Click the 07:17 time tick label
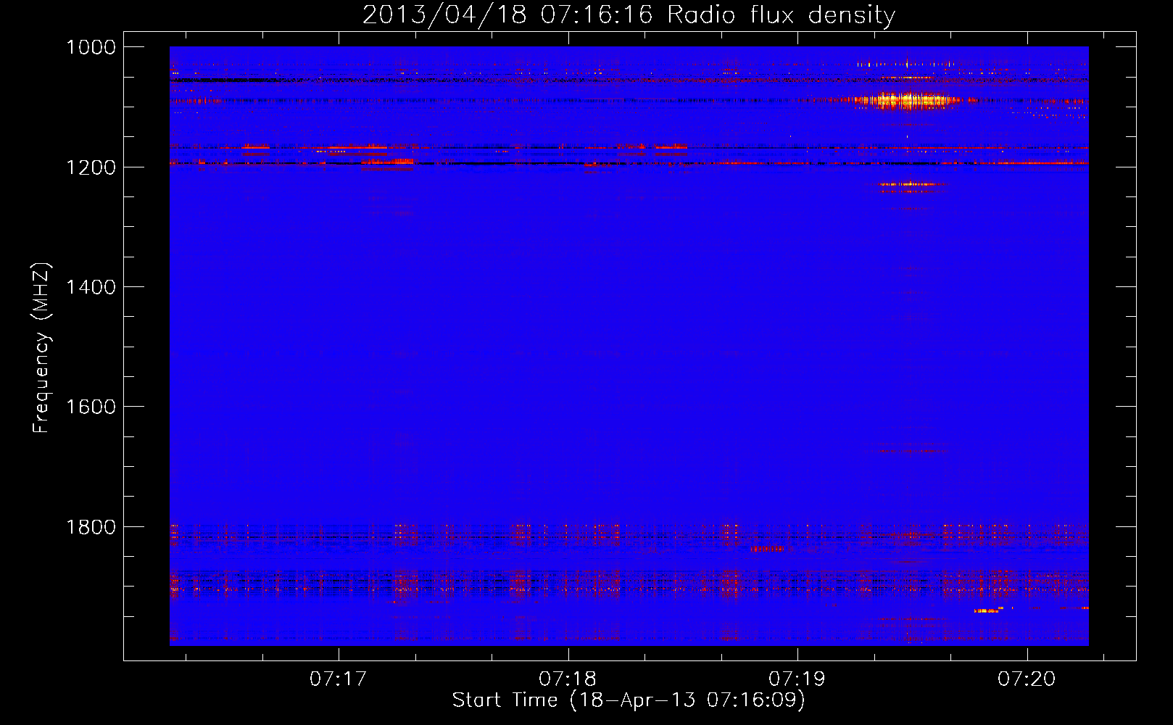This screenshot has width=1173, height=725. pyautogui.click(x=339, y=679)
